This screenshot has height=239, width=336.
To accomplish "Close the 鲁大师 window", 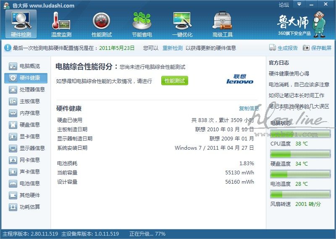I will pyautogui.click(x=325, y=4).
